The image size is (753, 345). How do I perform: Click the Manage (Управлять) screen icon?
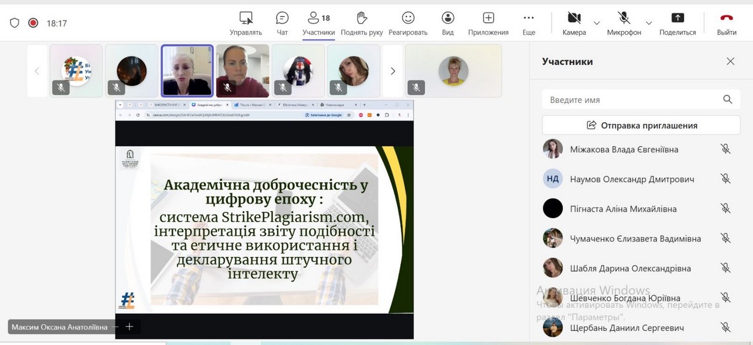point(246,18)
